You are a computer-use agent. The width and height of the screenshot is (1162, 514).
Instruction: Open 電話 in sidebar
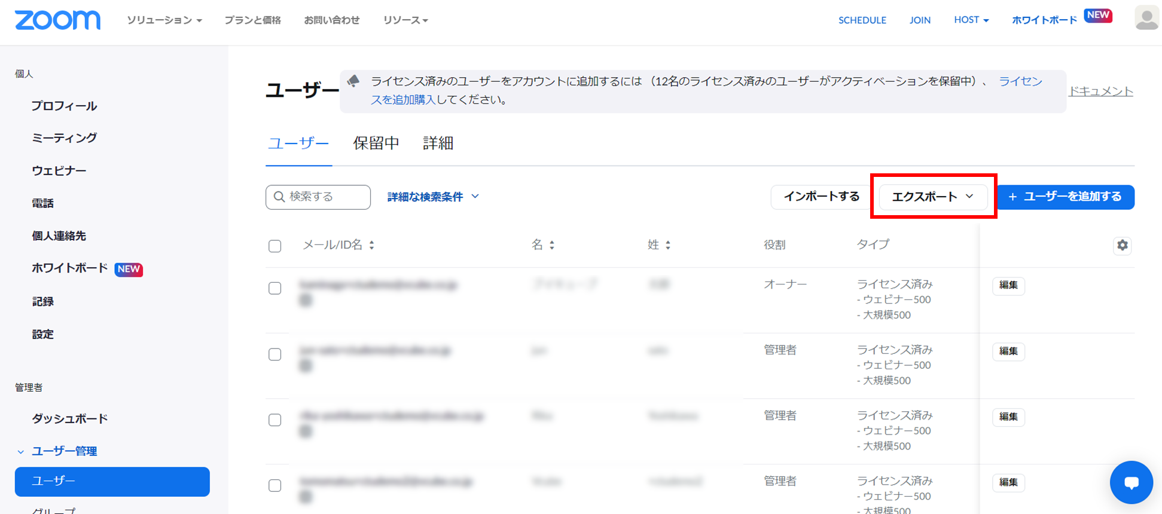click(x=43, y=204)
